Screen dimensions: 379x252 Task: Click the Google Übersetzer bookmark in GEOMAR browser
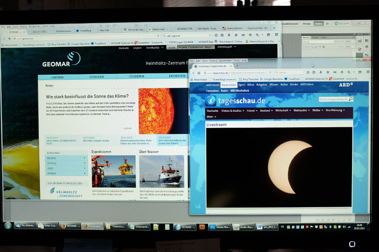coord(79,44)
